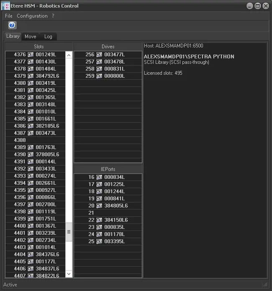Click tape icon for slot 4390

click(x=31, y=155)
